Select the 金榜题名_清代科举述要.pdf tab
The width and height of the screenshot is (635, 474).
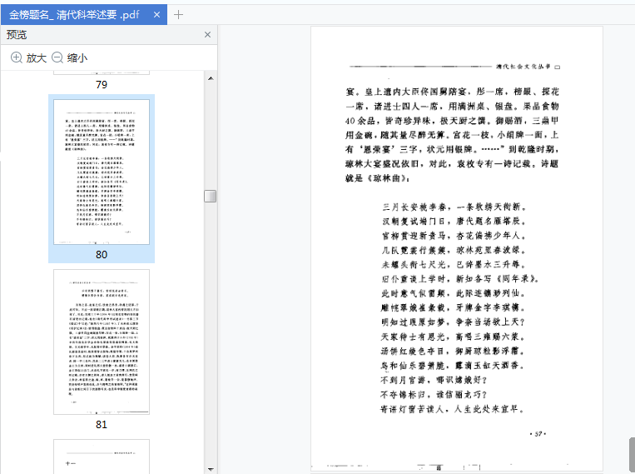point(84,15)
